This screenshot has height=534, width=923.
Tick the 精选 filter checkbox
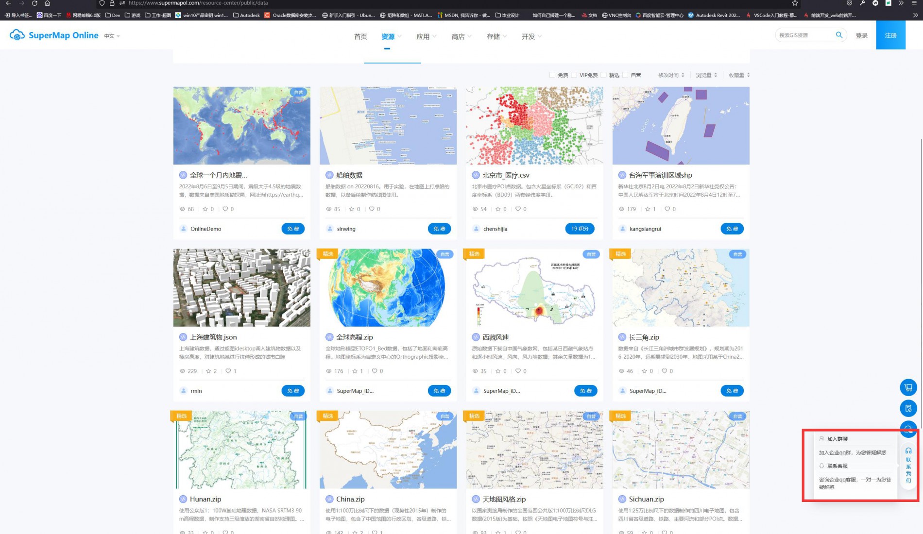pyautogui.click(x=604, y=75)
